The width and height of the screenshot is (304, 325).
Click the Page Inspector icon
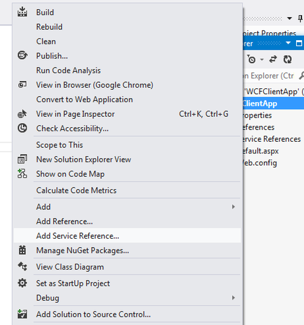coord(22,114)
